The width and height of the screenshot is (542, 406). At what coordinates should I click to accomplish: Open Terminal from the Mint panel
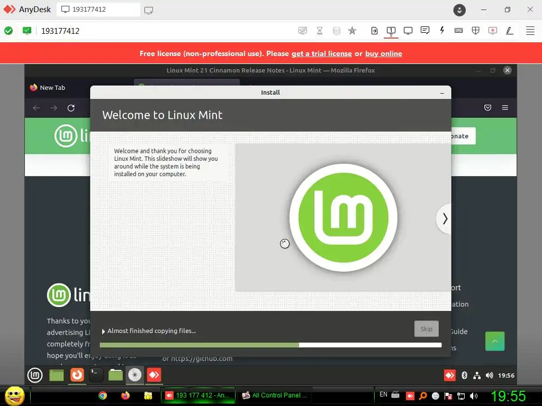pyautogui.click(x=96, y=375)
